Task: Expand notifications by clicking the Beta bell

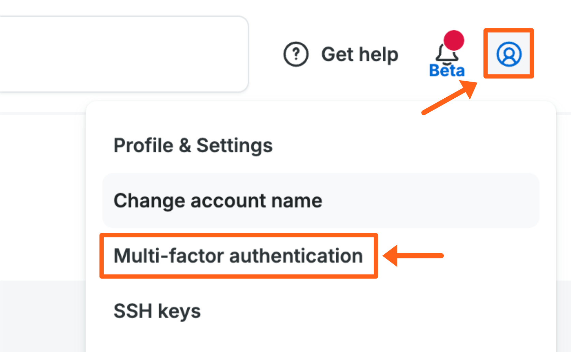Action: click(x=447, y=53)
